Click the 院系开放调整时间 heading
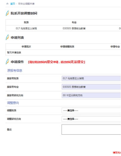Screen dimensions: 121x156 pyautogui.click(x=24, y=13)
